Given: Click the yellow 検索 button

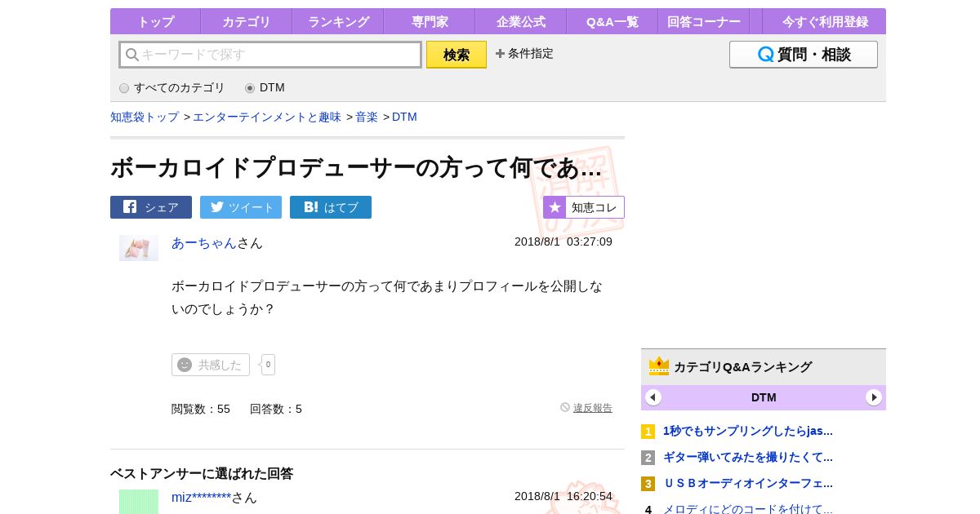Looking at the screenshot, I should (457, 55).
